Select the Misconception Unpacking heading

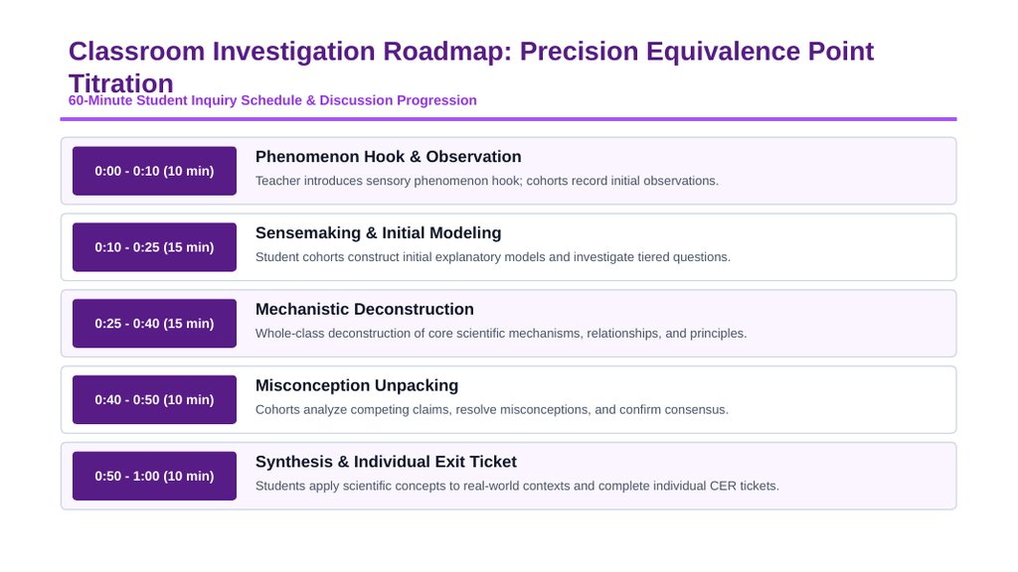357,386
